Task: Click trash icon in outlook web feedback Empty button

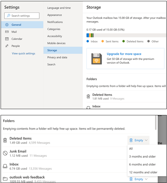Action: tap(131, 179)
